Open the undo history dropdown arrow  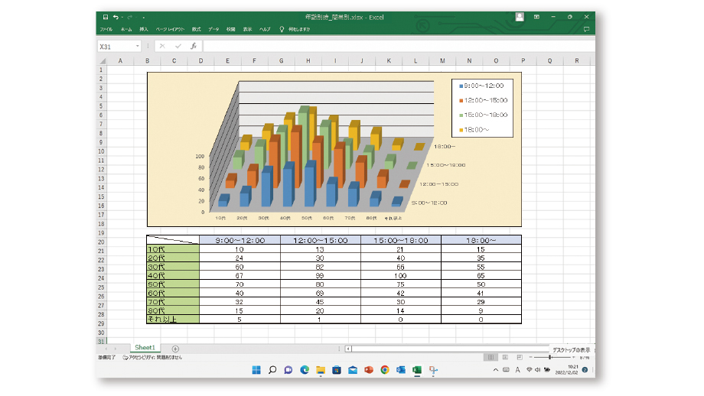pos(122,18)
